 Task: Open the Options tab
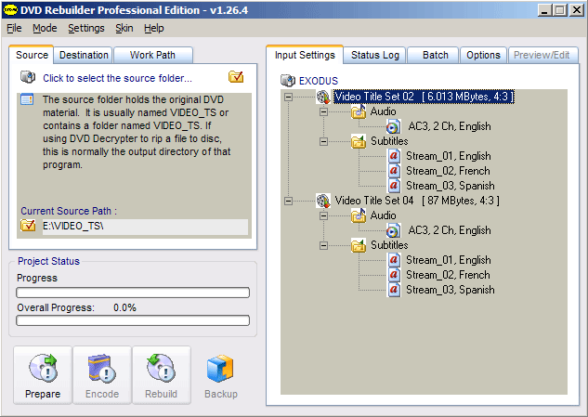[483, 55]
